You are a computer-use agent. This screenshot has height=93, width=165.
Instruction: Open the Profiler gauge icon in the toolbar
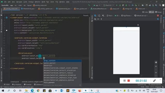point(133,5)
